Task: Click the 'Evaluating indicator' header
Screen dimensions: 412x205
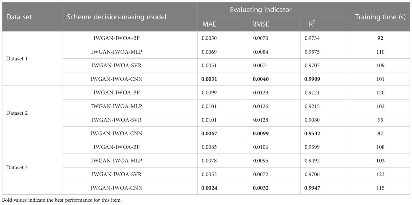Action: (261, 10)
